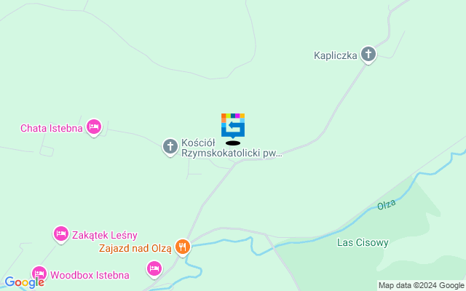Click the Zajazd nad Olzą label
Image resolution: width=466 pixels, height=291 pixels.
point(135,248)
